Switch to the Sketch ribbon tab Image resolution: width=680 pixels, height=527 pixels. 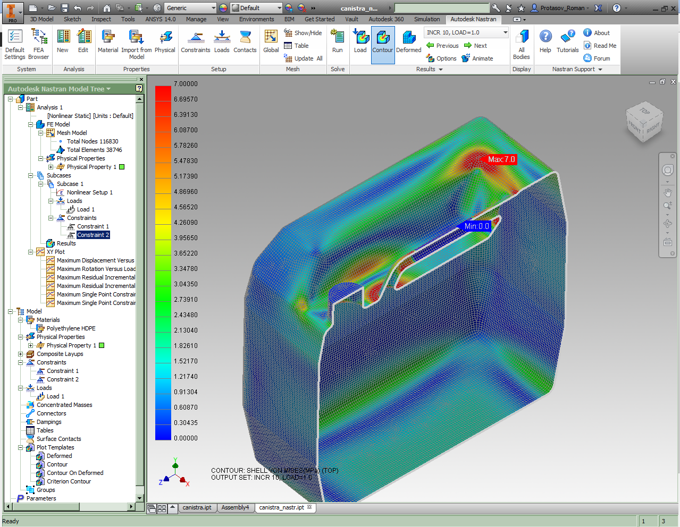coord(72,19)
